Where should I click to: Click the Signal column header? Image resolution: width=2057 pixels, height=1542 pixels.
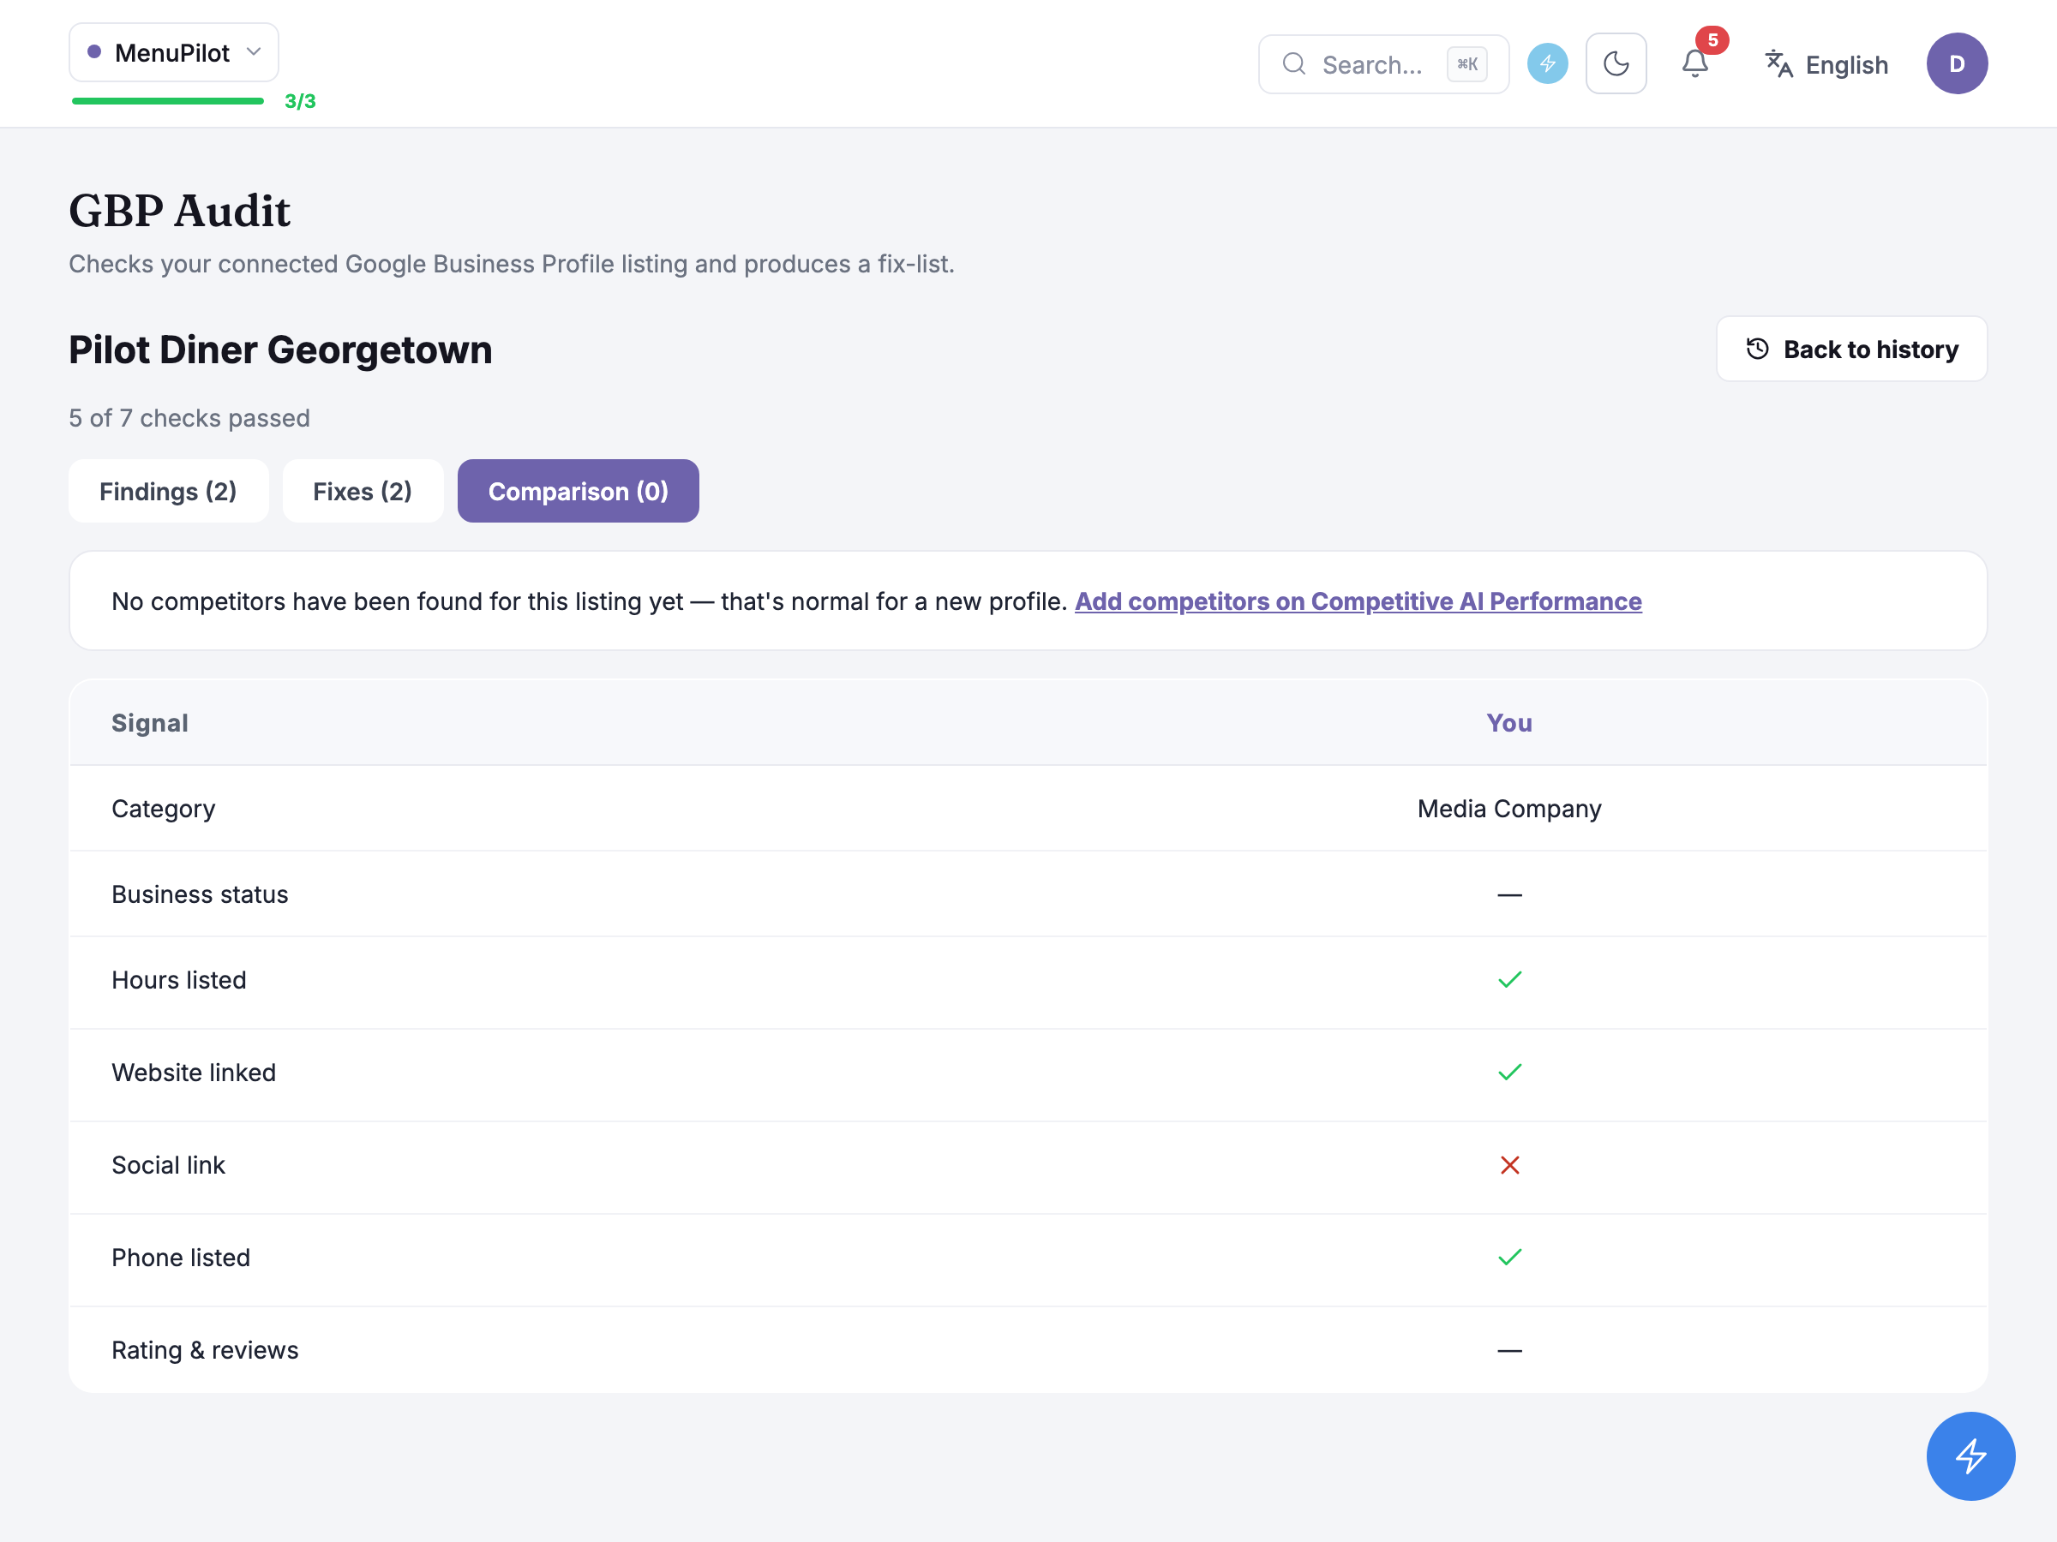(150, 722)
